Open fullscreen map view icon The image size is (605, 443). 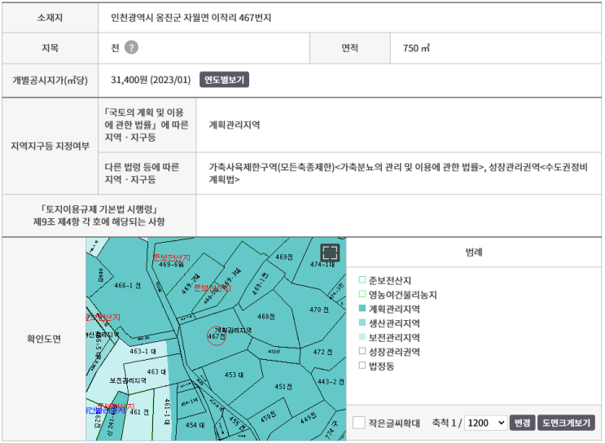[330, 252]
